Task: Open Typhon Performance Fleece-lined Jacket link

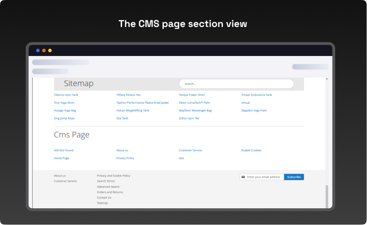Action: (142, 102)
